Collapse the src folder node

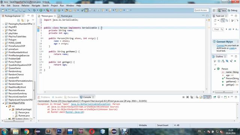pos(7,106)
